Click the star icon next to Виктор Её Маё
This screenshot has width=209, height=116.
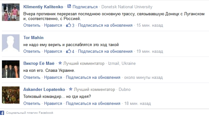coord(60,63)
